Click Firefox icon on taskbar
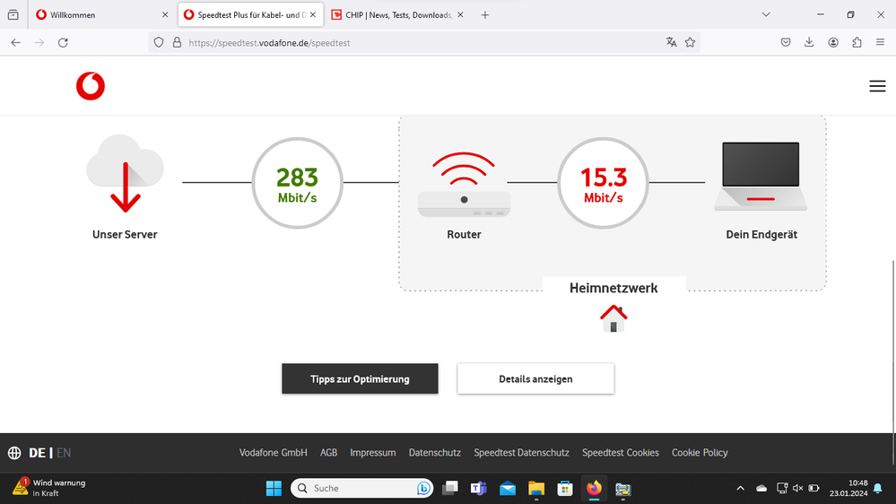 point(595,489)
